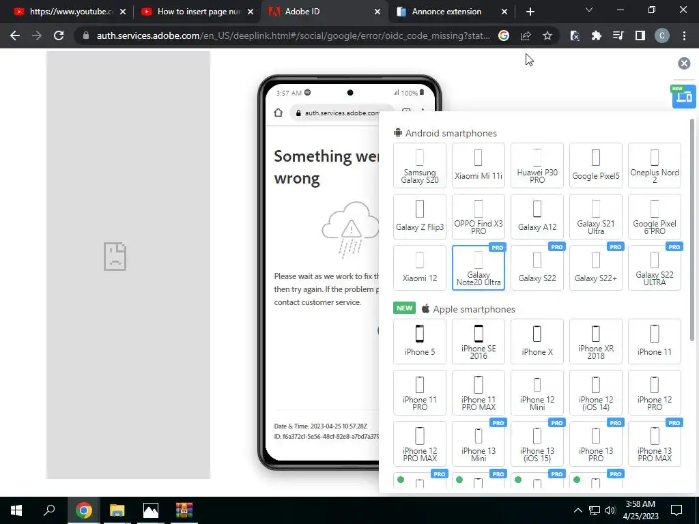Viewport: 699px width, 524px height.
Task: Open the volume control
Action: [x=610, y=510]
